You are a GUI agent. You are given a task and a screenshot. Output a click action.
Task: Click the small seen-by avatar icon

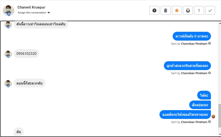213,117
